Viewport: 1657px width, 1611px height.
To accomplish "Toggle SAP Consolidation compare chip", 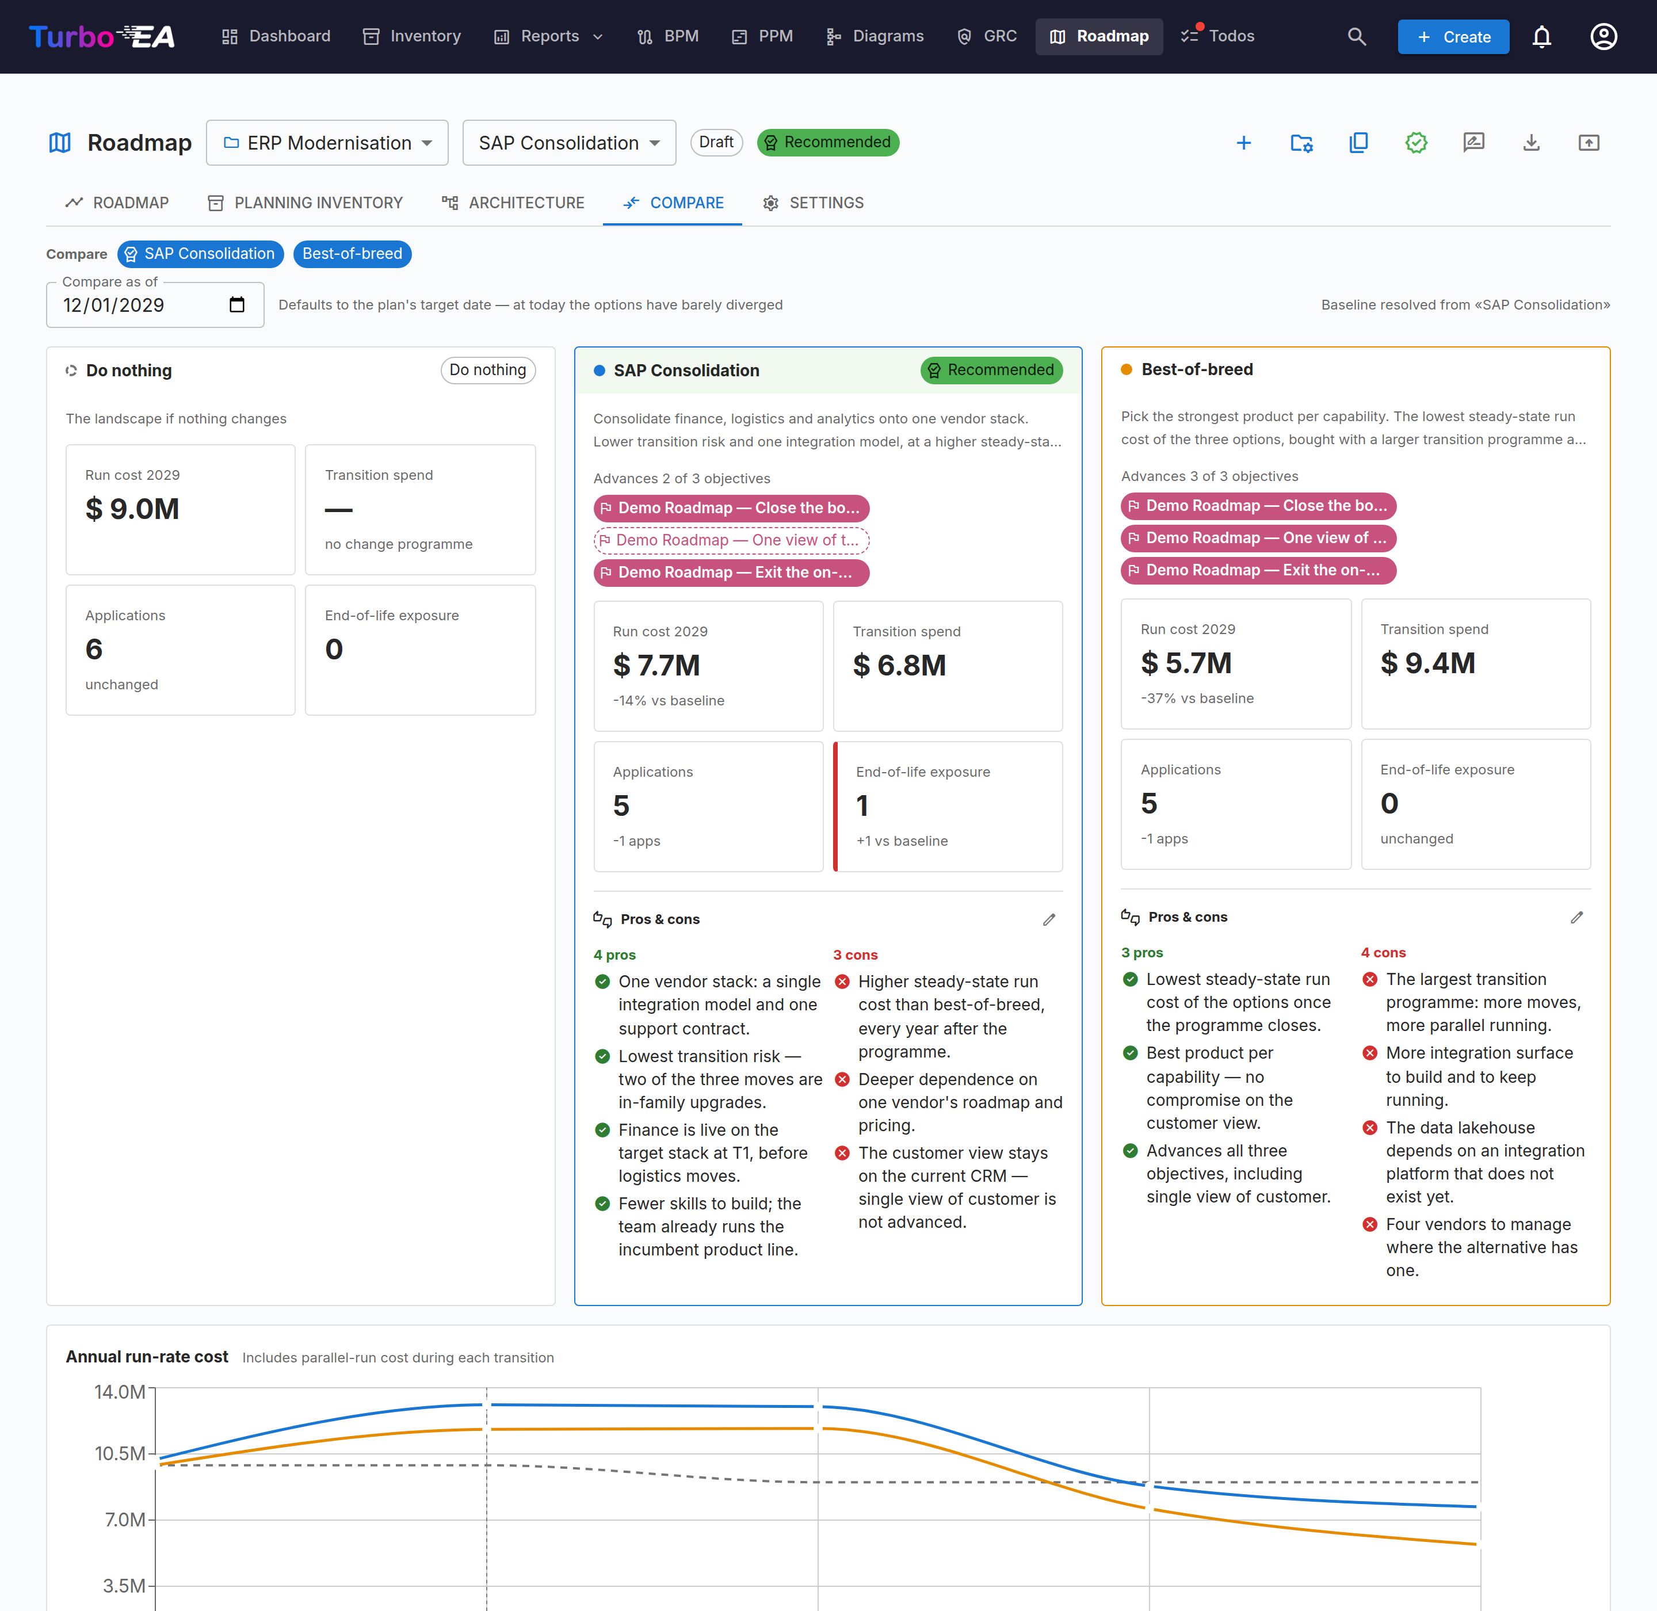I will pyautogui.click(x=201, y=254).
